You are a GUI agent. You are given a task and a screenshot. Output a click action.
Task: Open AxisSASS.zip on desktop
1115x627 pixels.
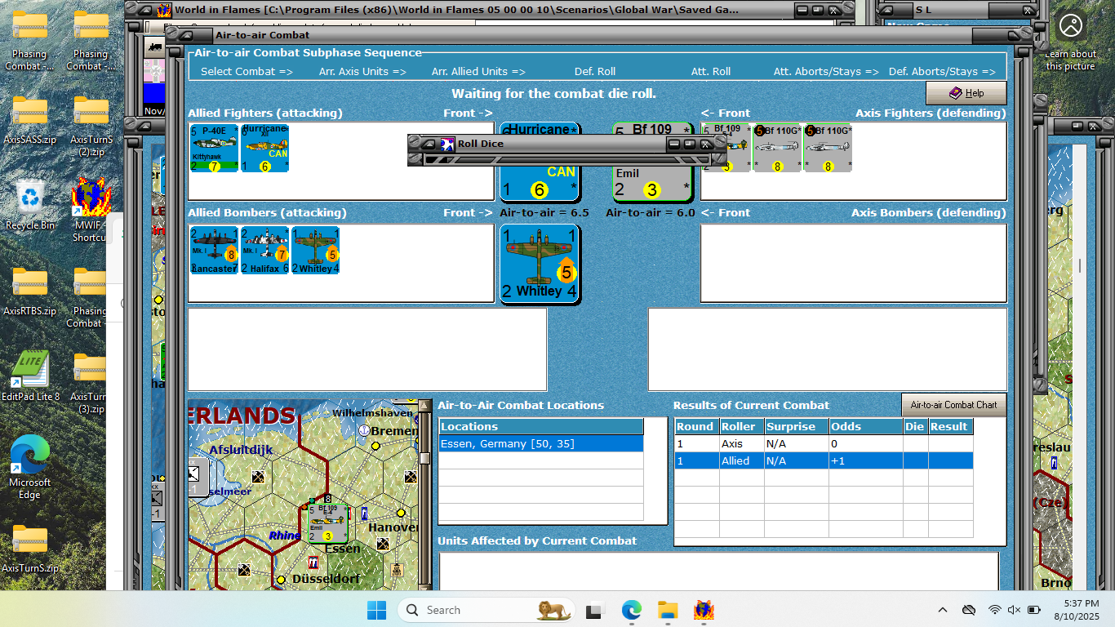[x=30, y=119]
